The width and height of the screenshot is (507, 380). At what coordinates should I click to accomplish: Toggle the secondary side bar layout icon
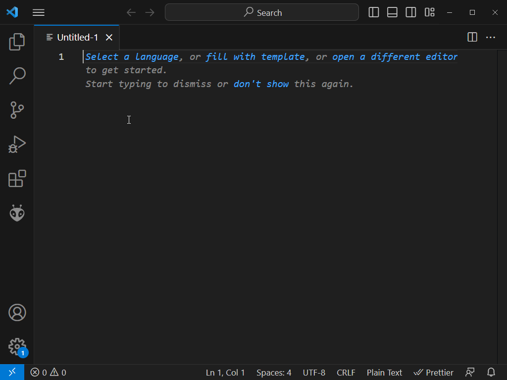click(x=410, y=12)
